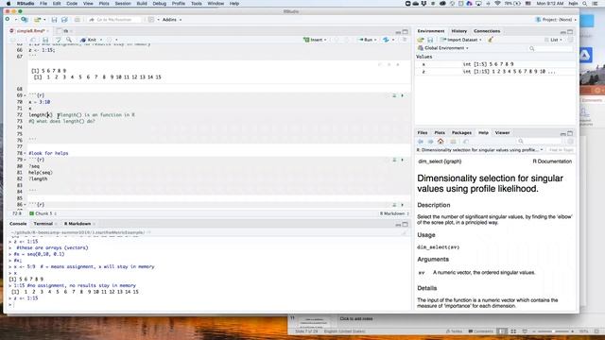Click the Spotlight search icon in menu bar
The height and width of the screenshot is (340, 605).
(585, 4)
